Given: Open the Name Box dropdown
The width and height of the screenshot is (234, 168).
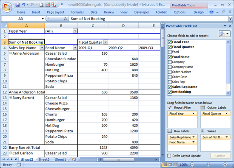Looking at the screenshot, I should (x=43, y=19).
